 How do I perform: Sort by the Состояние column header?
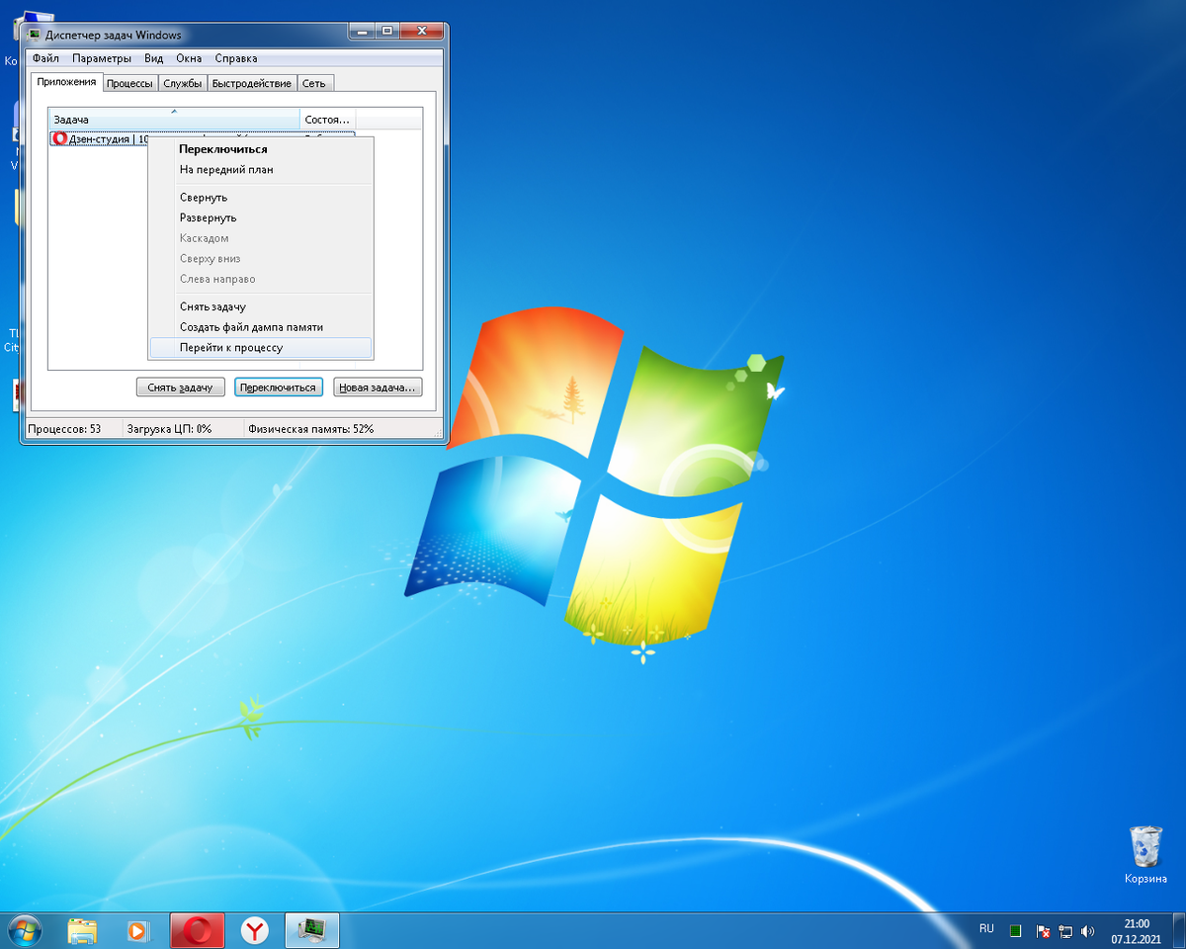(327, 119)
